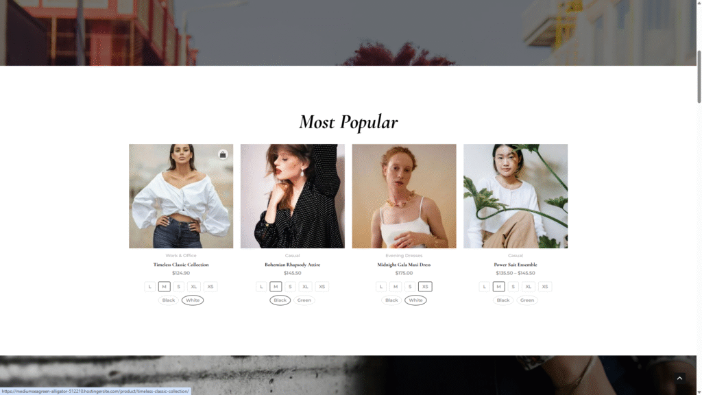Choose Green color for Power Suit Ensemble
This screenshot has width=702, height=395.
pyautogui.click(x=527, y=300)
